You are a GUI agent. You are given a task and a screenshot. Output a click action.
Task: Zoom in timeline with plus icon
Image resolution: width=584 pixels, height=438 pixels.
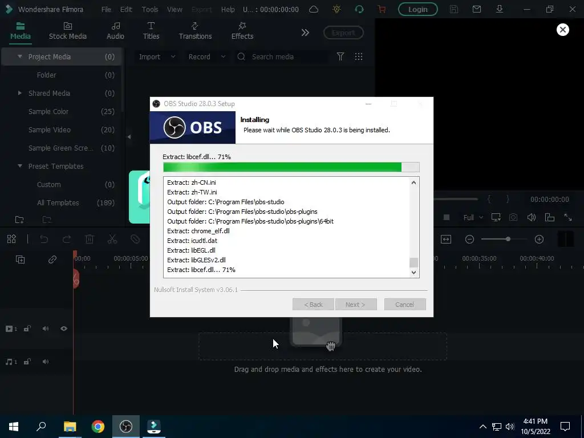click(x=540, y=239)
